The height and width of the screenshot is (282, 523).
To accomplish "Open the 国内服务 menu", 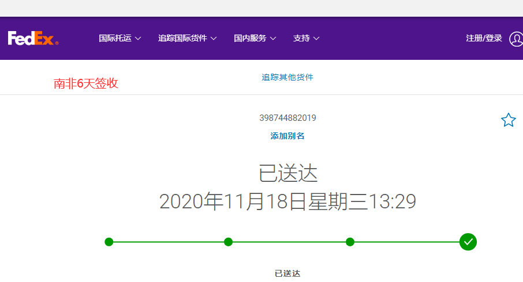I will pyautogui.click(x=250, y=39).
